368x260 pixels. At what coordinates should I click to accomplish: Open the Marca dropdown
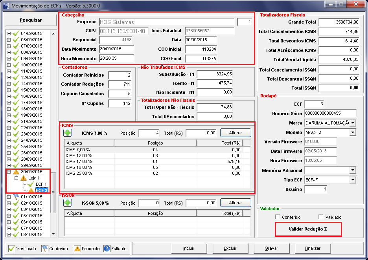[352, 123]
